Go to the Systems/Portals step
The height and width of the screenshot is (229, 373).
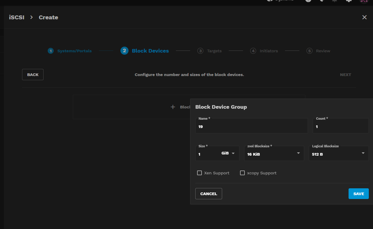coord(70,51)
